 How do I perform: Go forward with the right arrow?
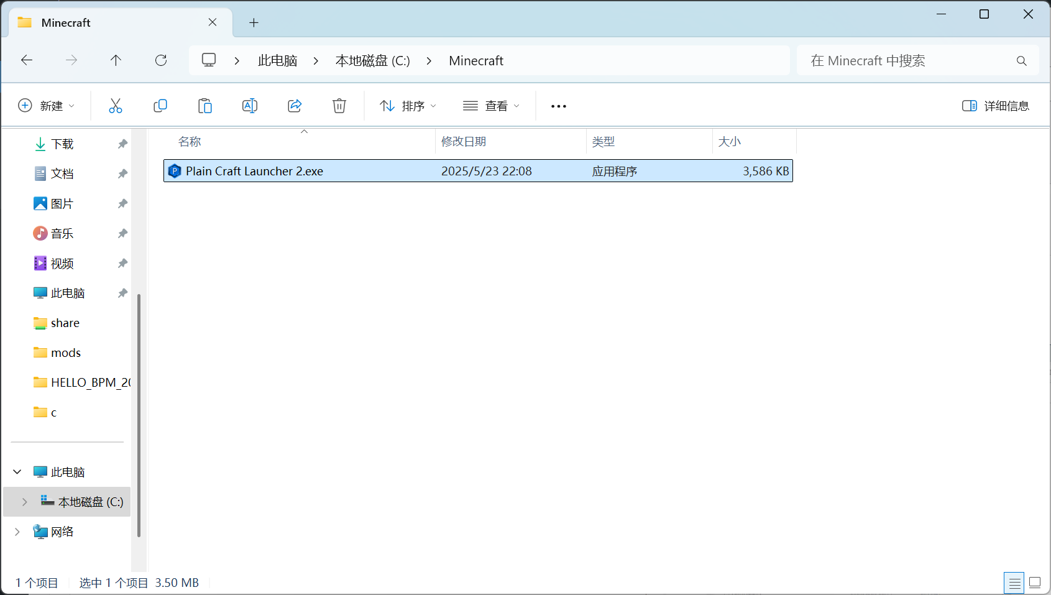click(x=71, y=60)
